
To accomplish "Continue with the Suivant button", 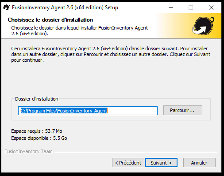I will pyautogui.click(x=161, y=163).
